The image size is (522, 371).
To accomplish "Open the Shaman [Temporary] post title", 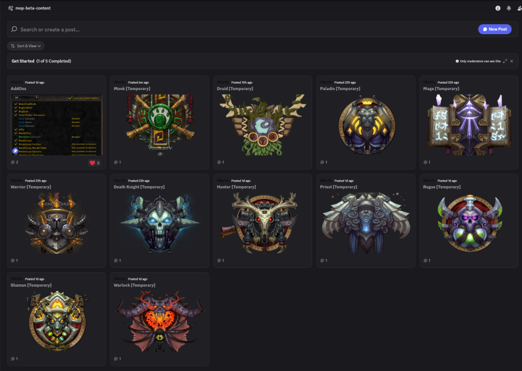I will (x=31, y=286).
